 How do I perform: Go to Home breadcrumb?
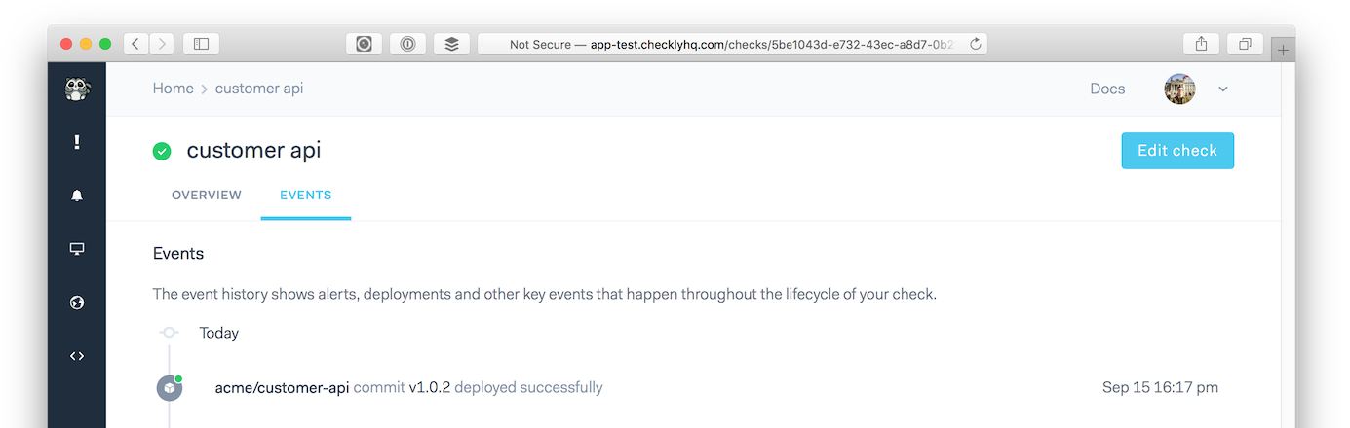(x=173, y=89)
